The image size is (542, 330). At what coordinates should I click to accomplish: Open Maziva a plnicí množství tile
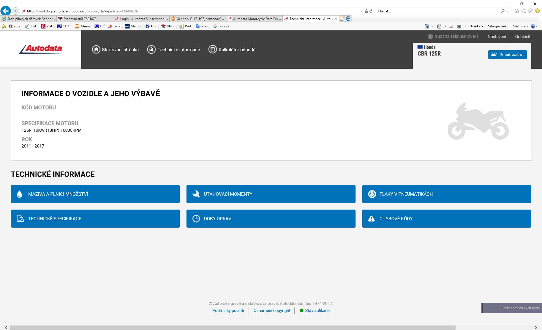pyautogui.click(x=95, y=194)
